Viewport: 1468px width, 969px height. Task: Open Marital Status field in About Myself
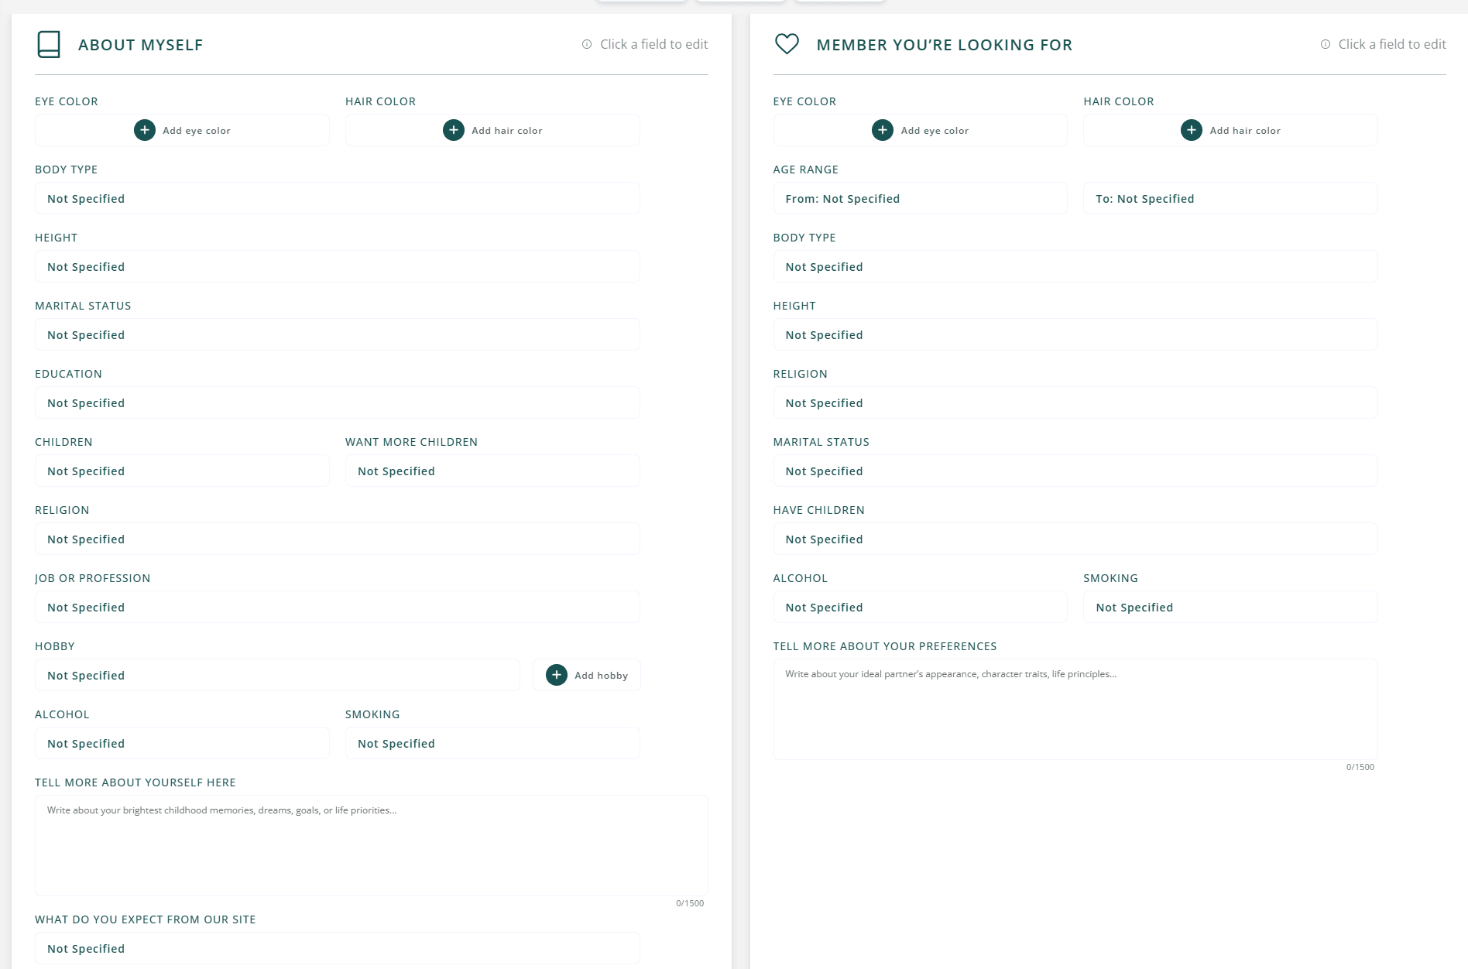pyautogui.click(x=337, y=334)
